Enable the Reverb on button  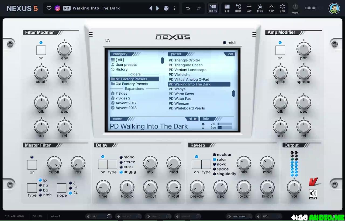pyautogui.click(x=196, y=164)
